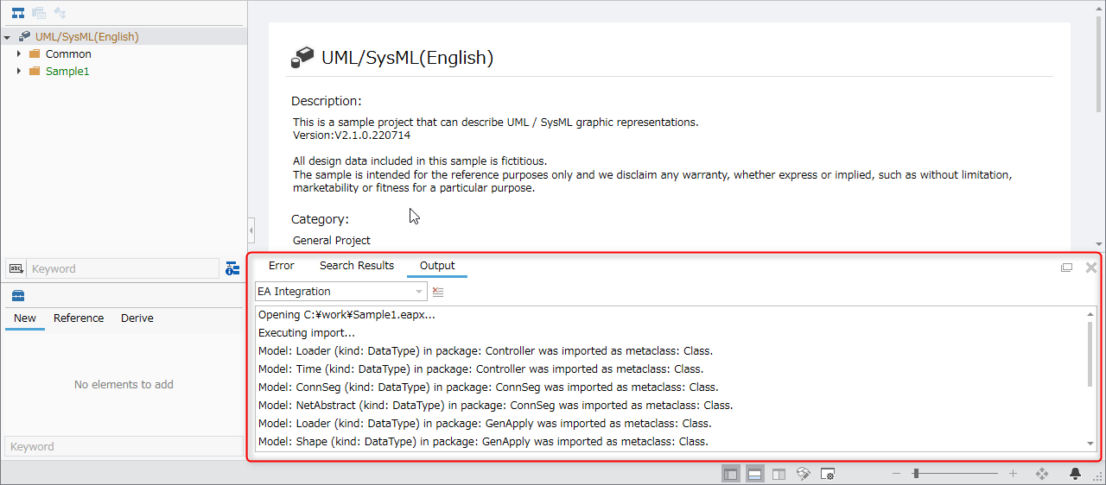Collapse left pane with the splitter arrow
The width and height of the screenshot is (1106, 485).
point(251,231)
